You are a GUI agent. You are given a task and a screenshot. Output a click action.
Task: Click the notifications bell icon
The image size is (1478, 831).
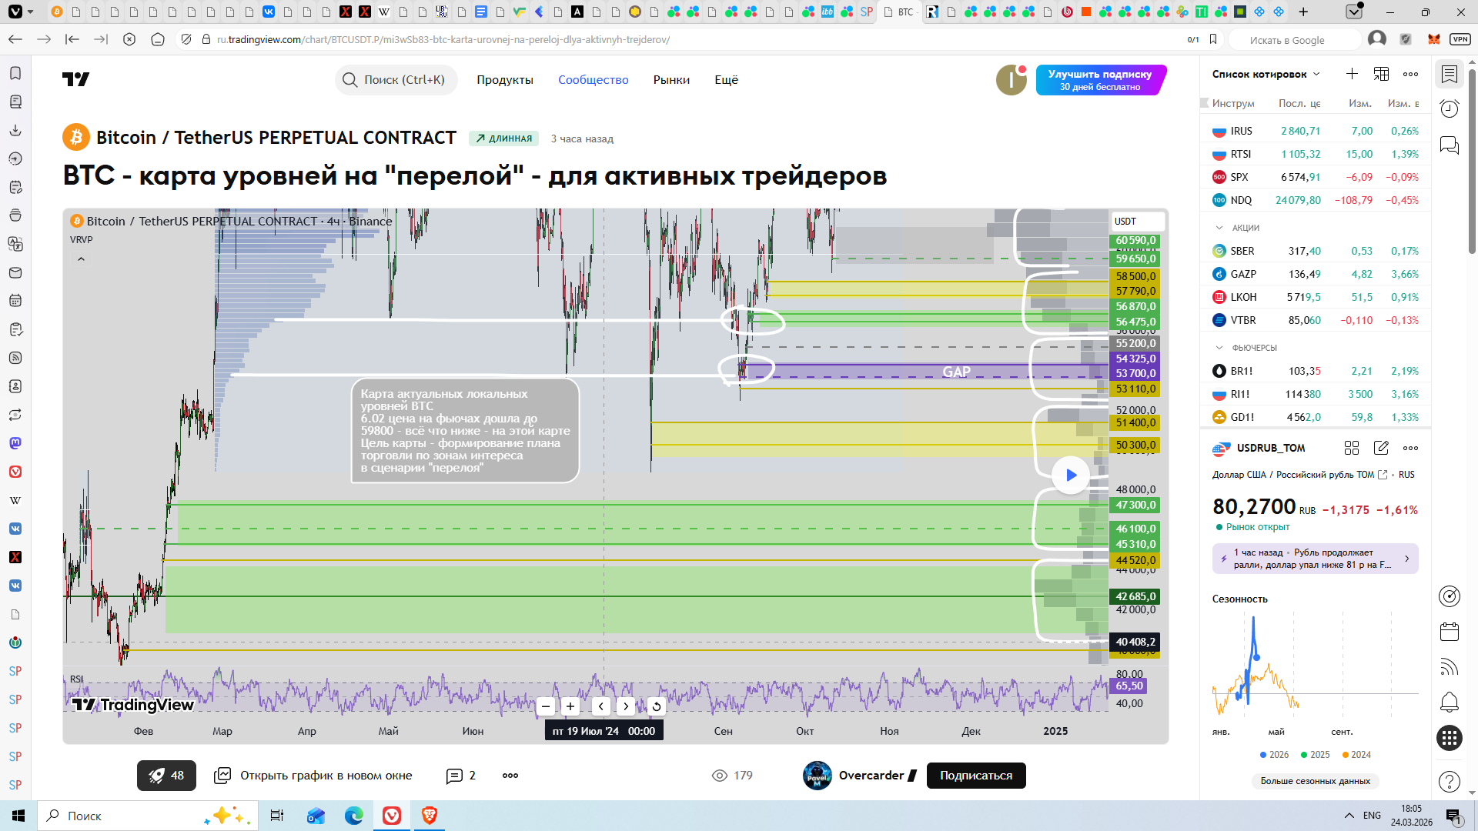(1450, 702)
